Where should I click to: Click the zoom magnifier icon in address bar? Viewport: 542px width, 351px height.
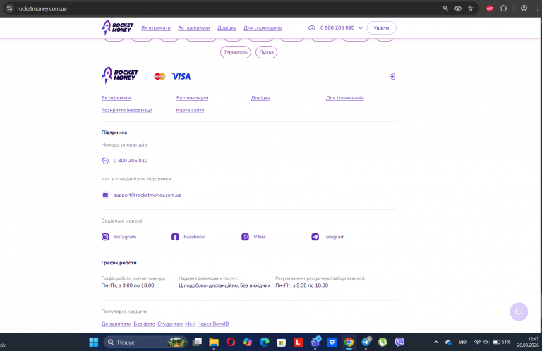[x=445, y=8]
